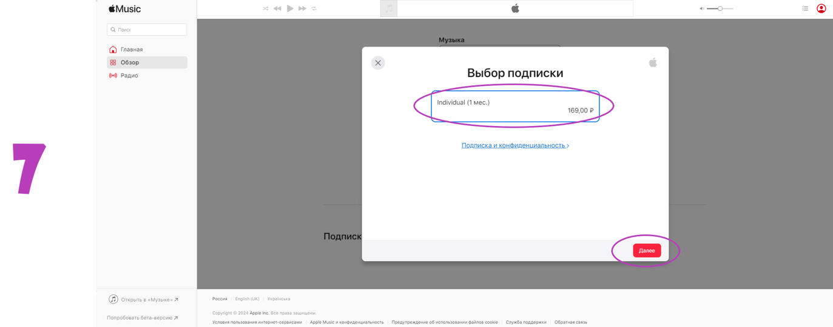The image size is (833, 327).
Task: Click the Apple Inc. footer link
Action: (x=259, y=313)
